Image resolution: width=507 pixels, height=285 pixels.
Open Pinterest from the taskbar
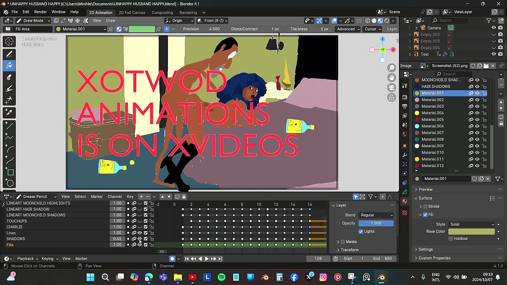tap(337, 277)
